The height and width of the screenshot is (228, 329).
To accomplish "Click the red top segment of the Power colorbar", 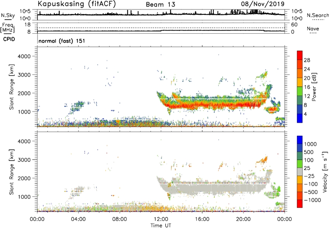I will 300,55.
